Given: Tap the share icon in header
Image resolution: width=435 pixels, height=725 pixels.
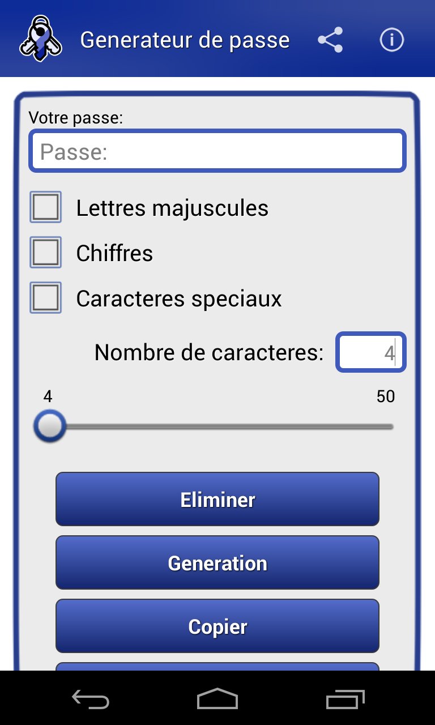Looking at the screenshot, I should 330,40.
